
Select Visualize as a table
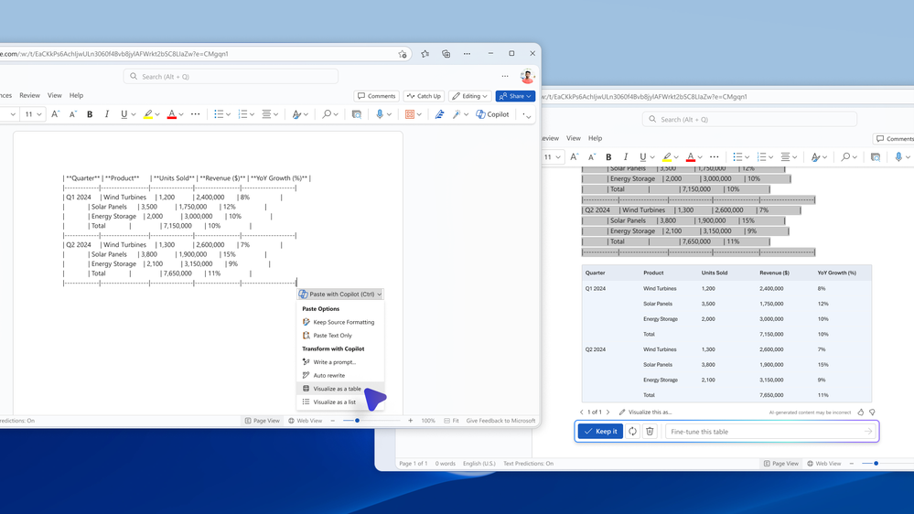click(x=339, y=389)
